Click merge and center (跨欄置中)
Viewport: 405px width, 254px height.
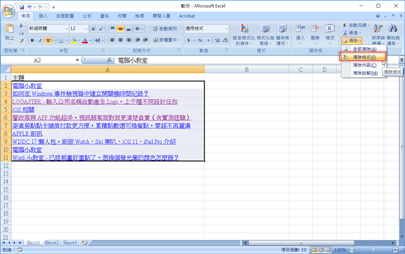coord(165,40)
